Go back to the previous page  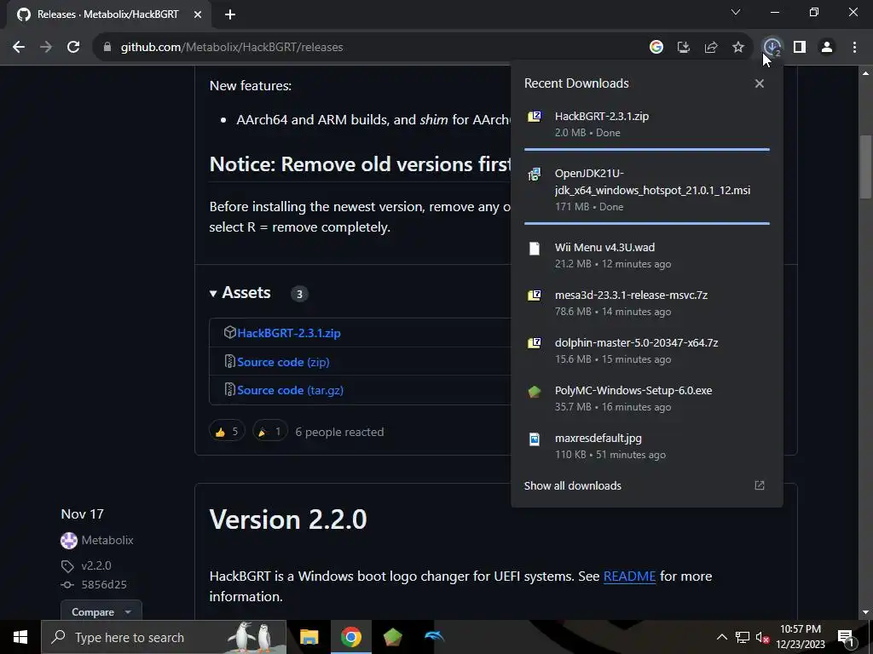click(19, 48)
